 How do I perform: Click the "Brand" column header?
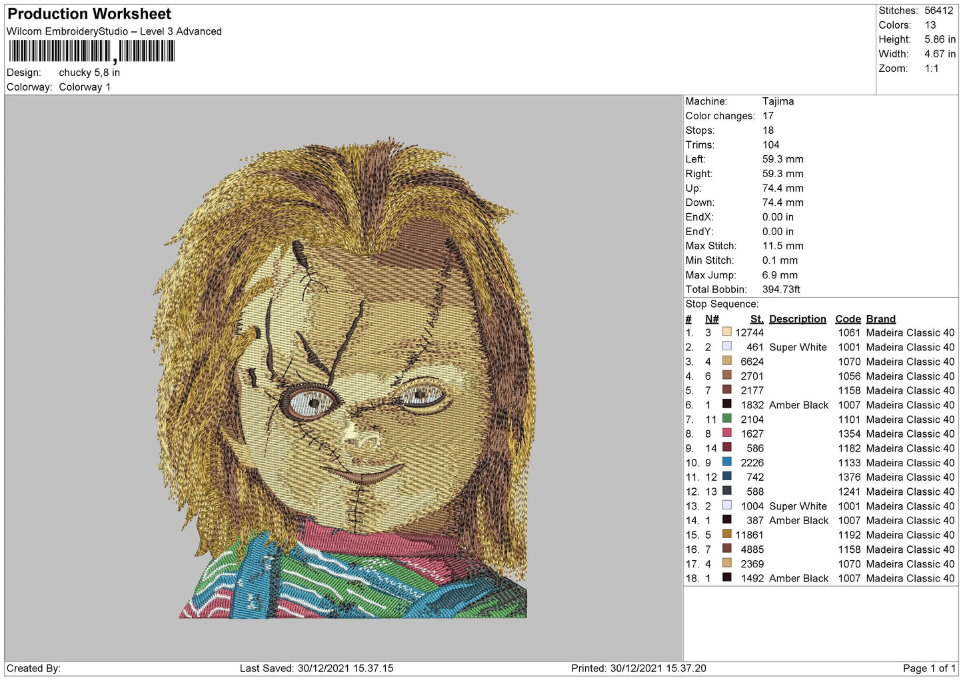[880, 319]
